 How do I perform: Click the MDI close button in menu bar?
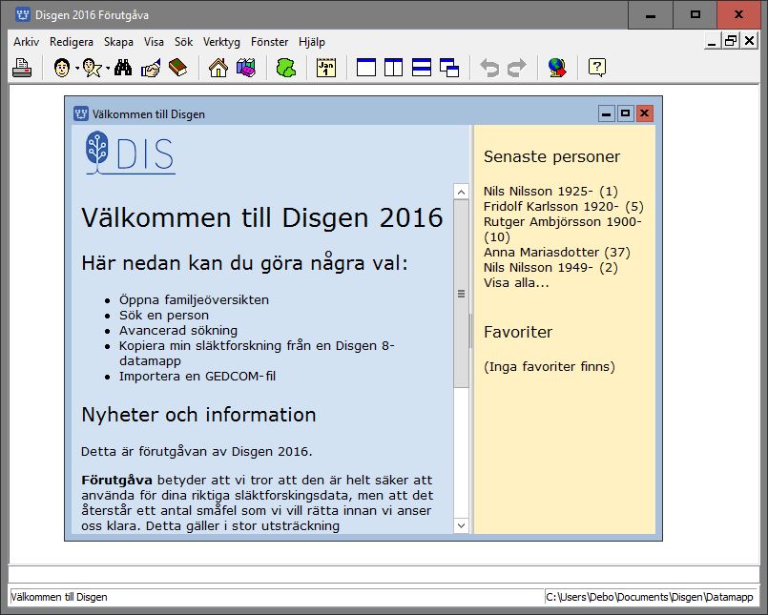tap(749, 41)
